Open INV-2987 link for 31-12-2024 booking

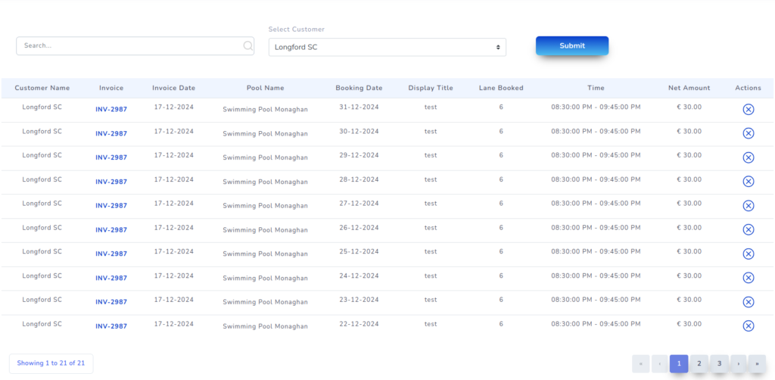(111, 110)
